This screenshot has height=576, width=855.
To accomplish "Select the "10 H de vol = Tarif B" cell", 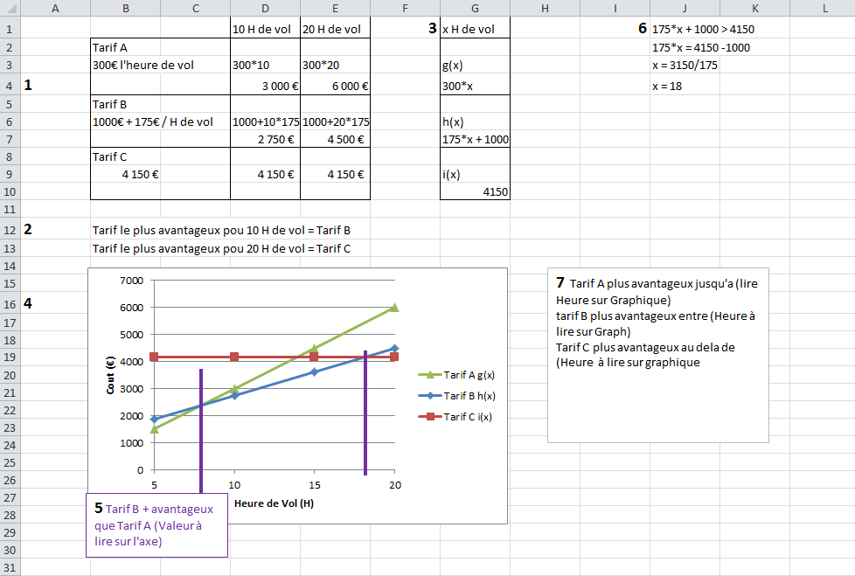I will pyautogui.click(x=221, y=230).
